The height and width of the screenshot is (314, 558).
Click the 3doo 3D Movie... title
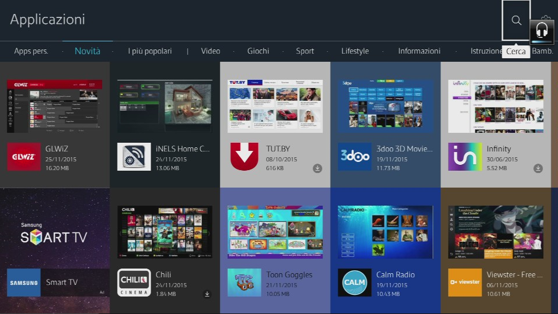click(404, 149)
